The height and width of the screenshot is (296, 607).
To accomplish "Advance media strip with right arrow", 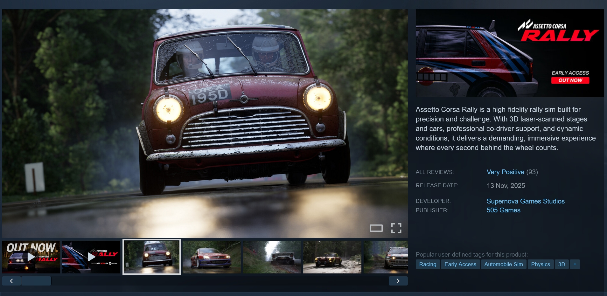I will point(398,281).
